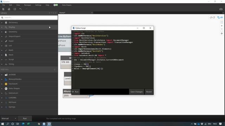This screenshot has height=126, width=225.
Task: Click the archilab add-on icon
Action: tap(6, 75)
